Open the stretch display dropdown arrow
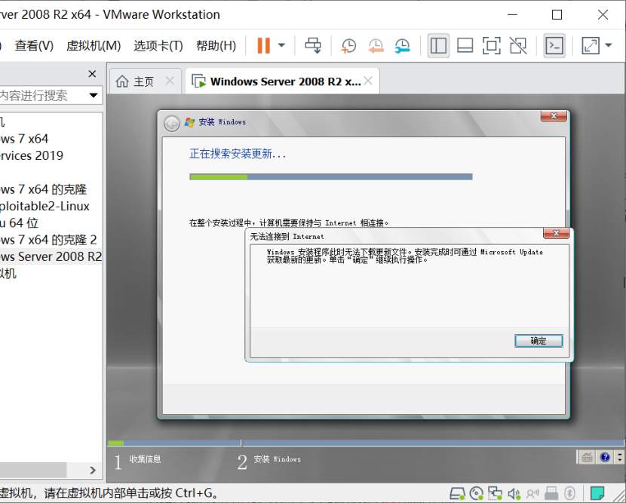 click(x=609, y=45)
